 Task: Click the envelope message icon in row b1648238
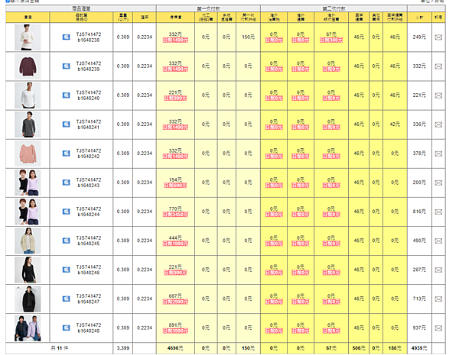point(438,37)
